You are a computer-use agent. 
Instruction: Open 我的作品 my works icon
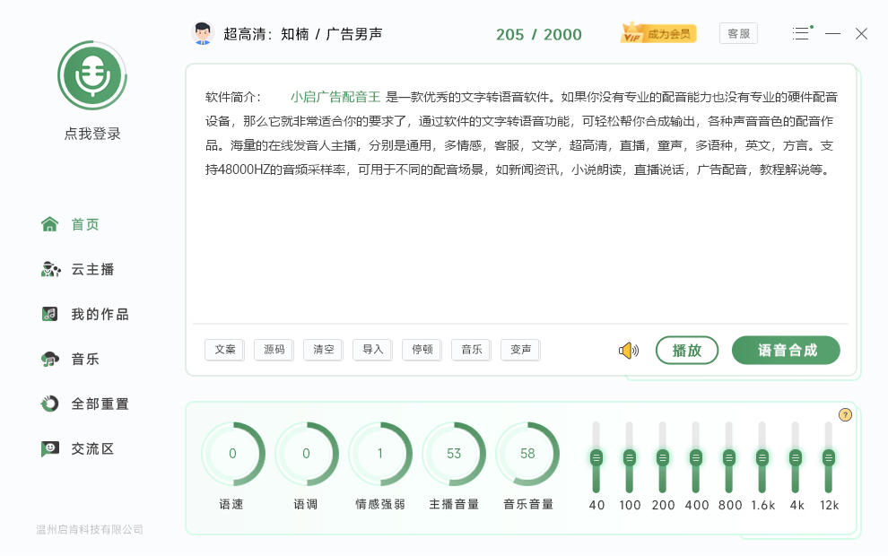click(50, 314)
